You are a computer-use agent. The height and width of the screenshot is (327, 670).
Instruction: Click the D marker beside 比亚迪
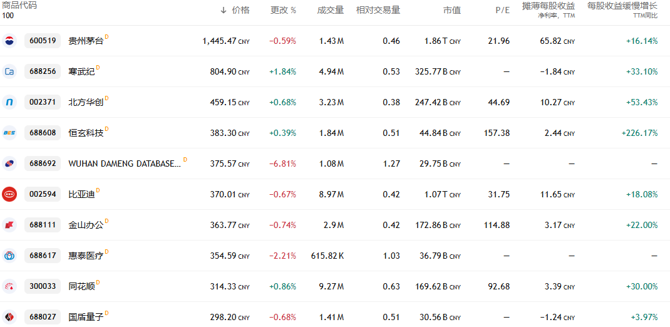coord(98,190)
